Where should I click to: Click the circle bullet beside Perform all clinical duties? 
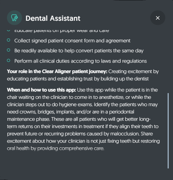coord(8,60)
